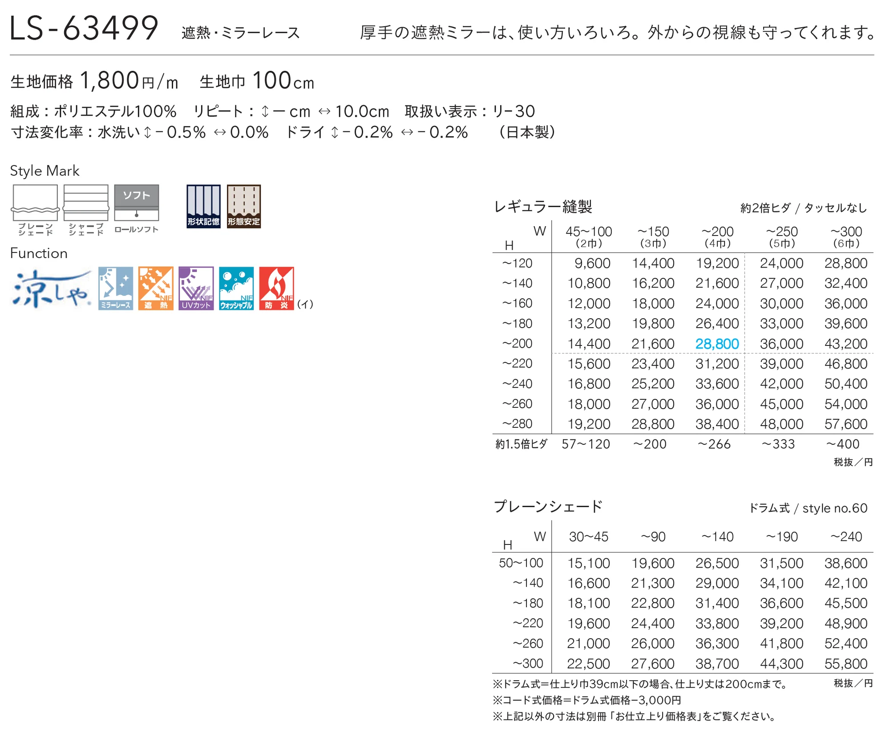Click the price 23,400 in row 〜220
This screenshot has height=735, width=890.
[653, 364]
